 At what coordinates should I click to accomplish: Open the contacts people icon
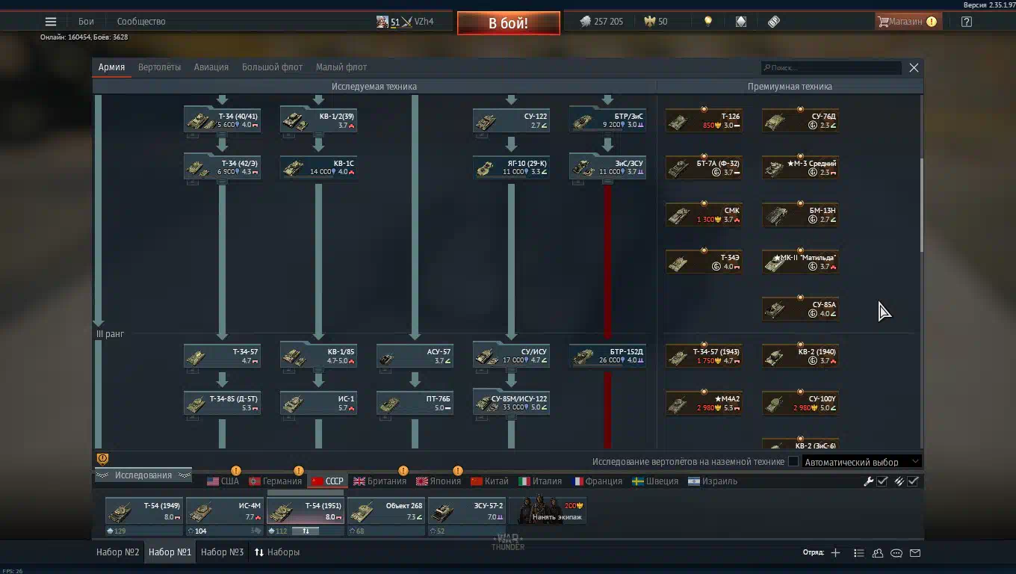[878, 553]
